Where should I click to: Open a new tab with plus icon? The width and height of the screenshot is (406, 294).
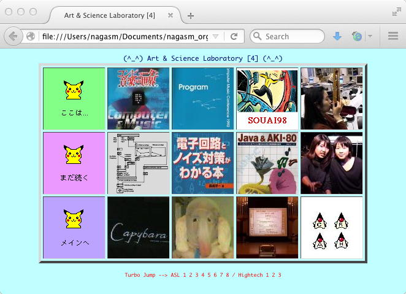click(191, 16)
